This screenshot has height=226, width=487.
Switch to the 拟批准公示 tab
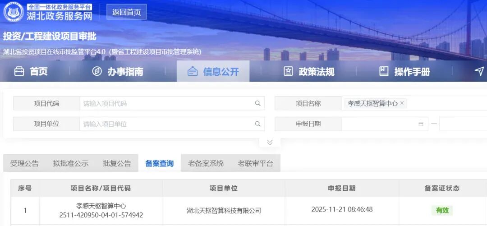click(70, 163)
